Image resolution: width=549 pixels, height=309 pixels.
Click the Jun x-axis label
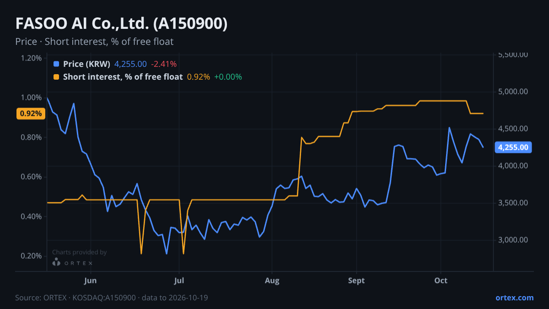click(91, 281)
